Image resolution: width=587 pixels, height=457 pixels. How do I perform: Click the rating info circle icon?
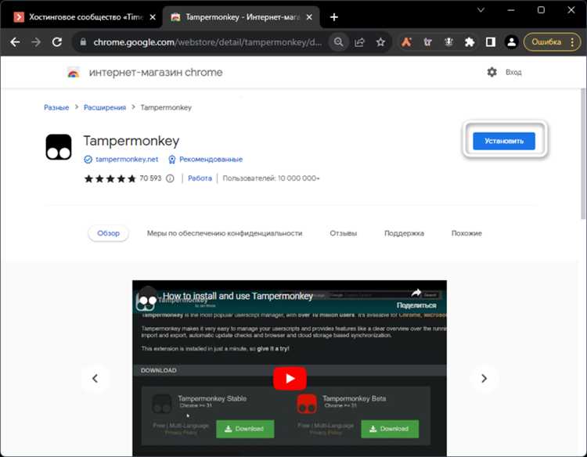tap(170, 178)
